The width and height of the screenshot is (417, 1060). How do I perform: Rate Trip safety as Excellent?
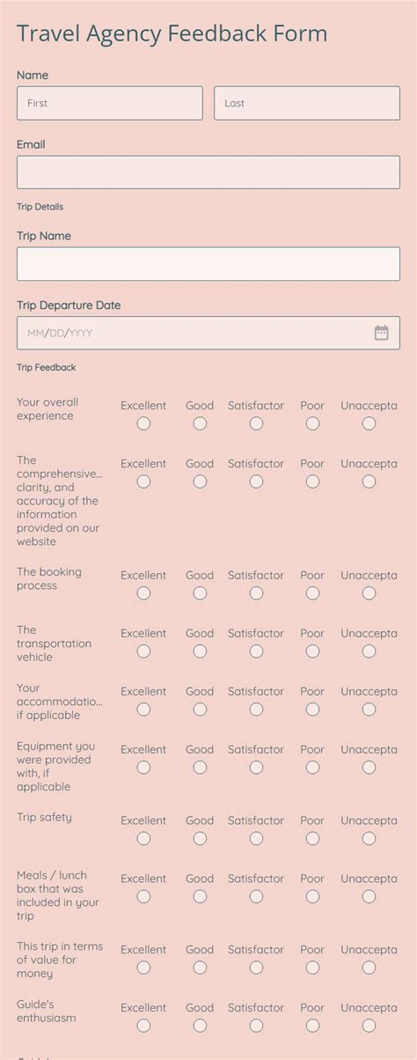click(143, 838)
